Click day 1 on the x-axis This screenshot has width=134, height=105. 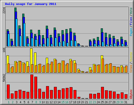click(9, 102)
